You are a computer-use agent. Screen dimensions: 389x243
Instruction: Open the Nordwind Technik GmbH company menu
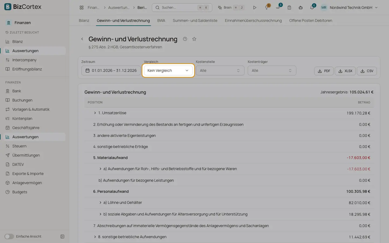[349, 8]
